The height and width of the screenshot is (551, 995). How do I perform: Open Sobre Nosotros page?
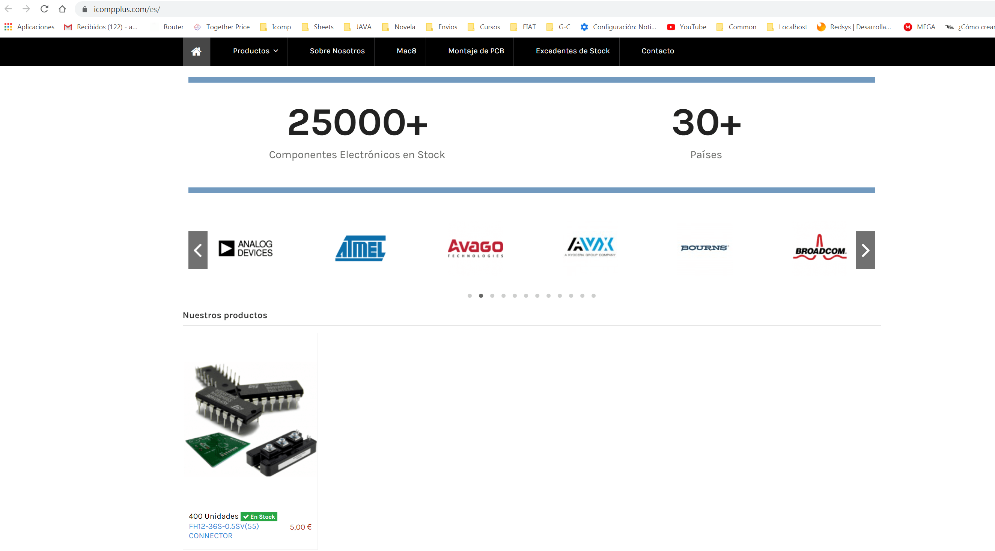[x=337, y=51]
